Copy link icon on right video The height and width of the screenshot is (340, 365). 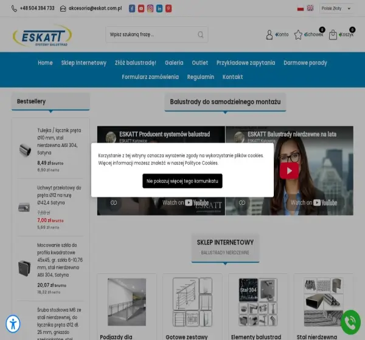pos(242,203)
